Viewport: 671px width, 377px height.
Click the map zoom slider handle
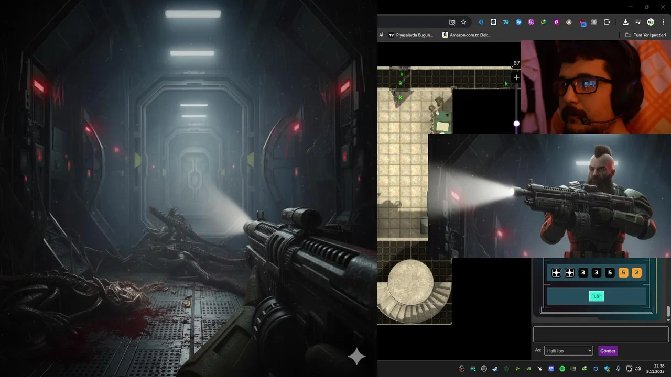coord(516,124)
